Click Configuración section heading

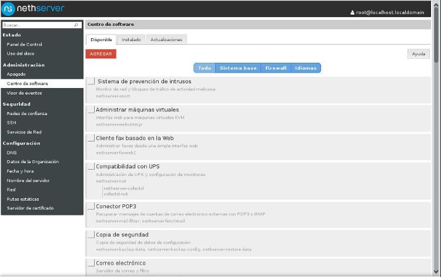(x=22, y=143)
